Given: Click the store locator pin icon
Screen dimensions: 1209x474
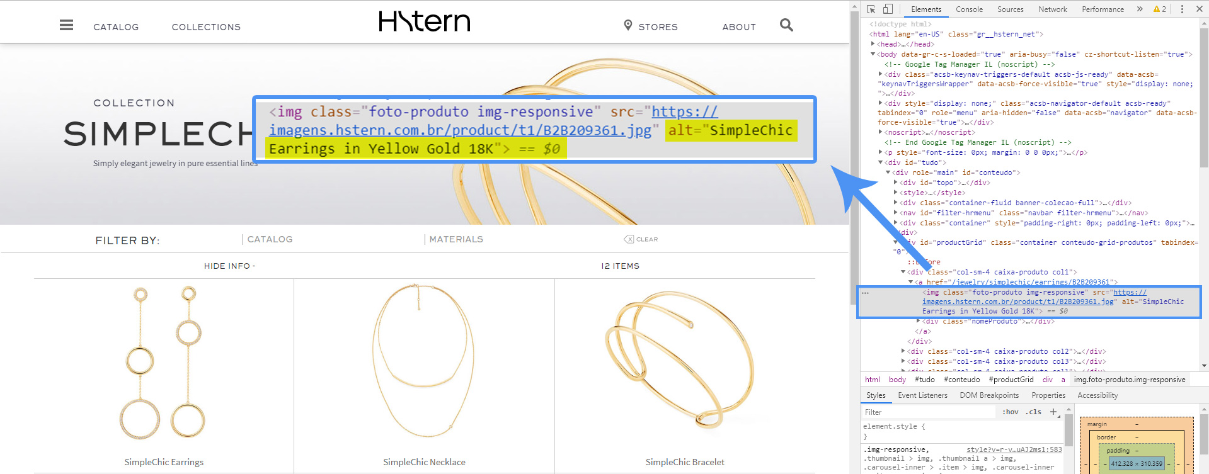Looking at the screenshot, I should pos(627,25).
